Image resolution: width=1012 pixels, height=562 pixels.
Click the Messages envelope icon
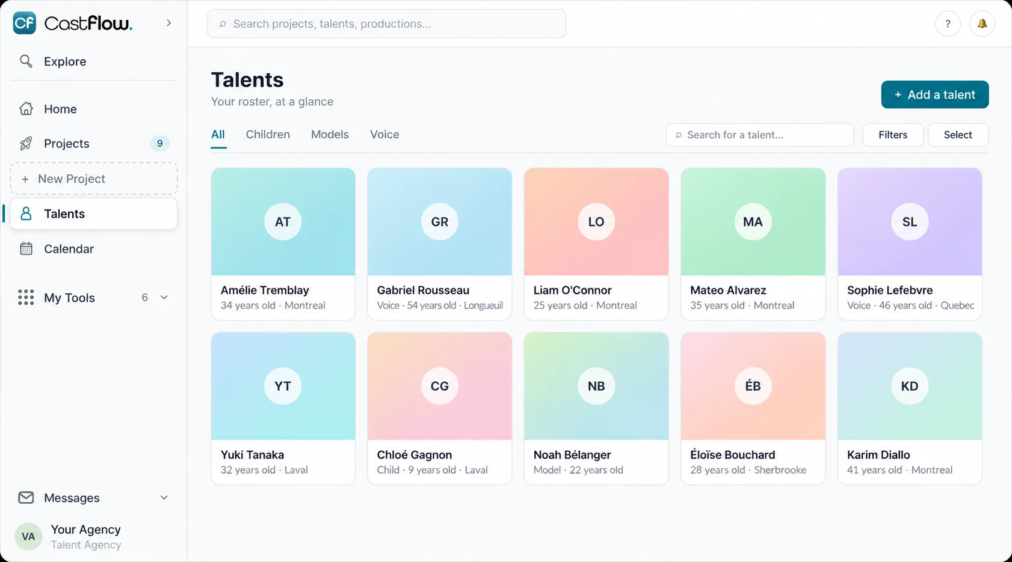pyautogui.click(x=26, y=498)
